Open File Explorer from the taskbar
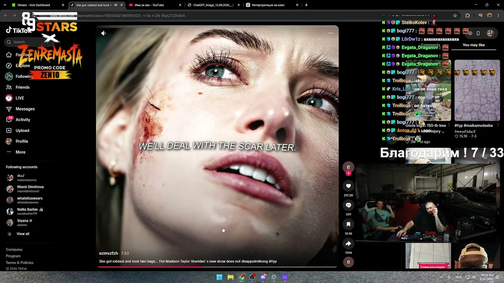 pyautogui.click(x=230, y=277)
